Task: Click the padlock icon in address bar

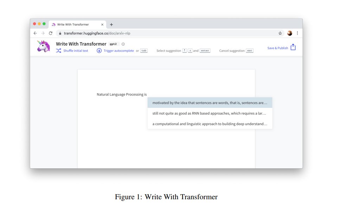Action: pyautogui.click(x=60, y=33)
